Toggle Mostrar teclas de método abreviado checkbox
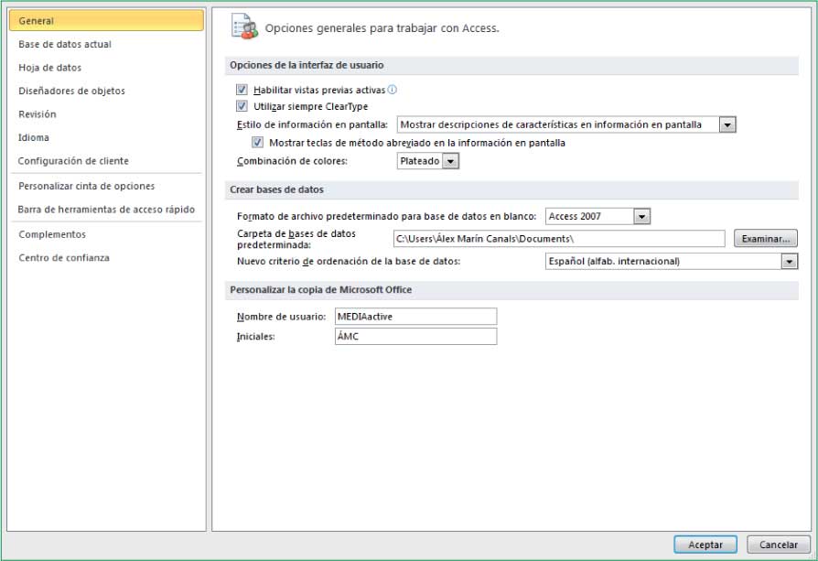 [x=257, y=143]
